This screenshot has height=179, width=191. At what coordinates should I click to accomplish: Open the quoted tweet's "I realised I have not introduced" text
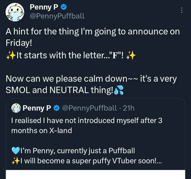87,121
